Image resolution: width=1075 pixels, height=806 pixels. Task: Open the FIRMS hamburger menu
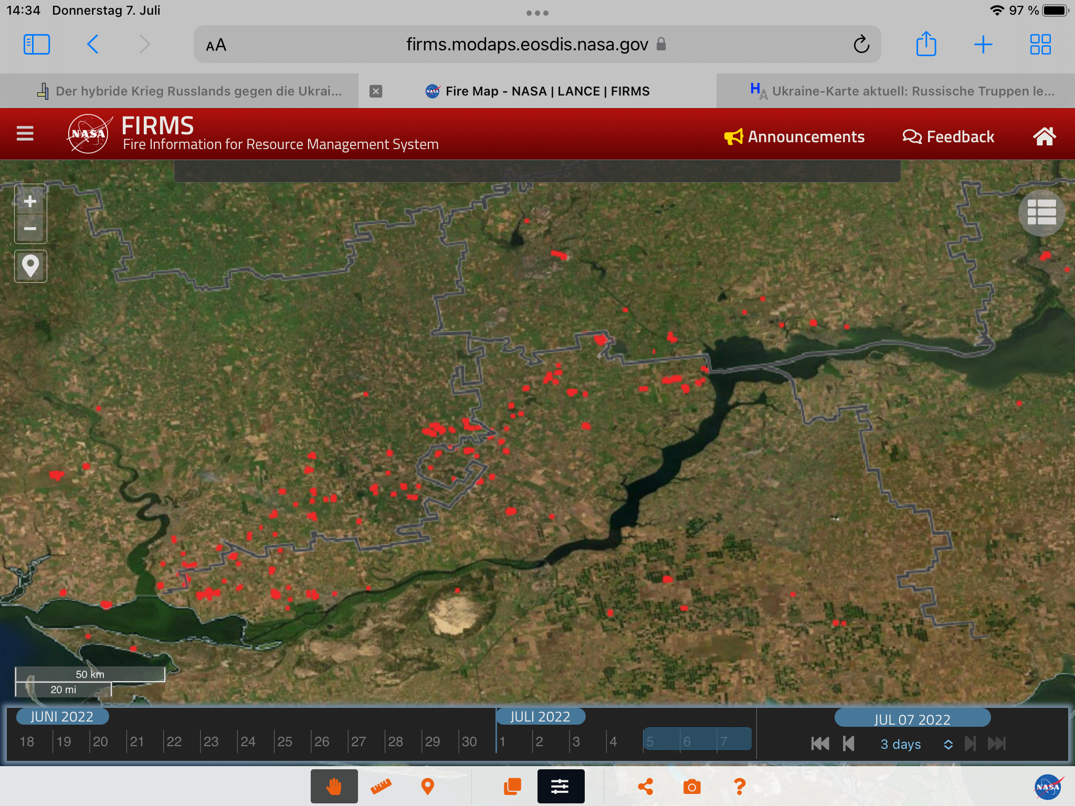pos(25,134)
